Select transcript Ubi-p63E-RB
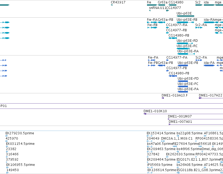 [187, 20]
